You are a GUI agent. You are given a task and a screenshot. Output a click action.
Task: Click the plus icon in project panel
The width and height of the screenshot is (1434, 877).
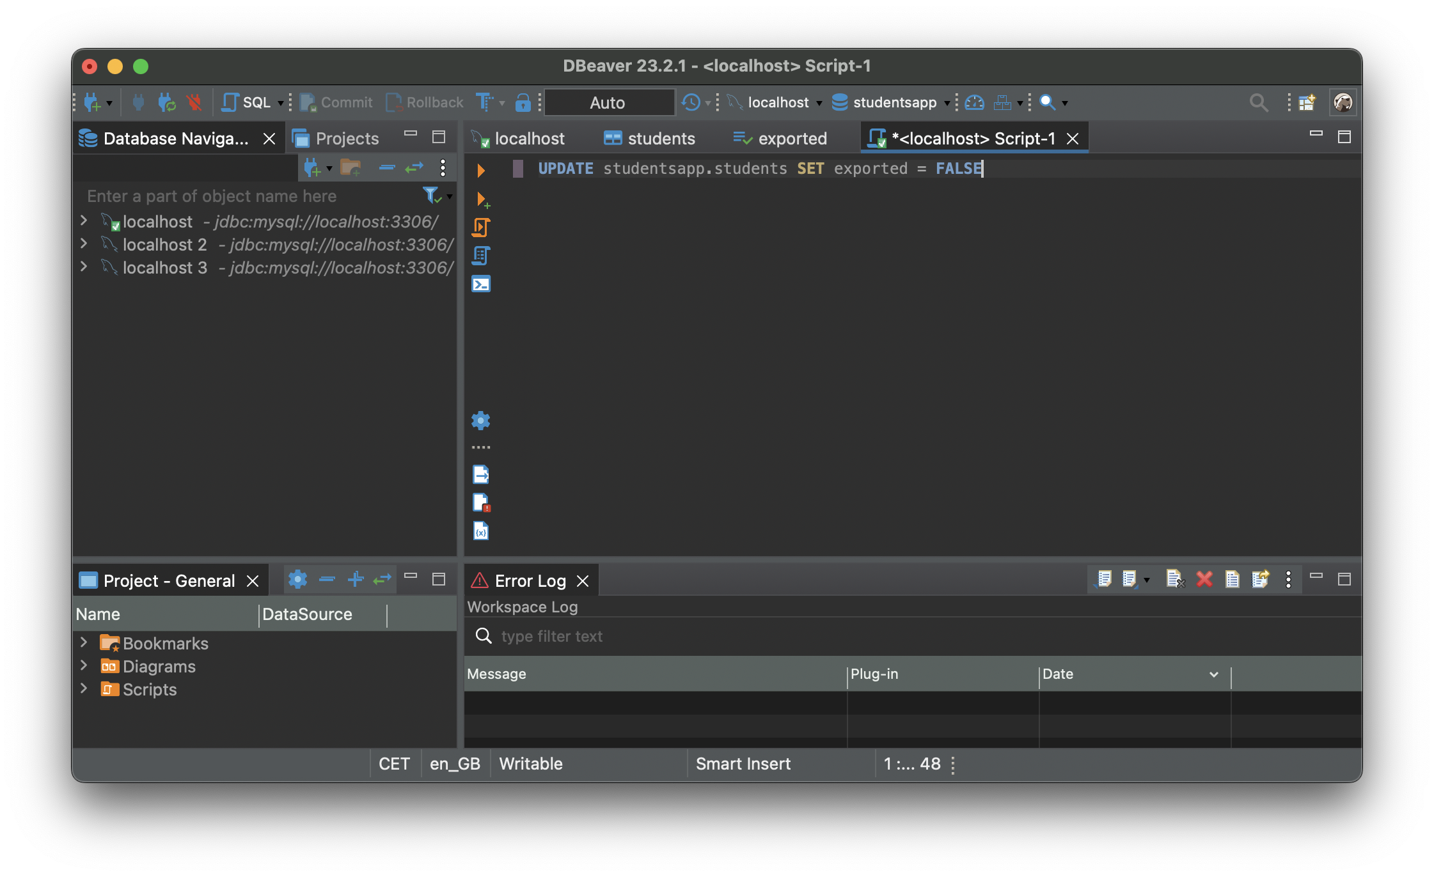tap(356, 579)
